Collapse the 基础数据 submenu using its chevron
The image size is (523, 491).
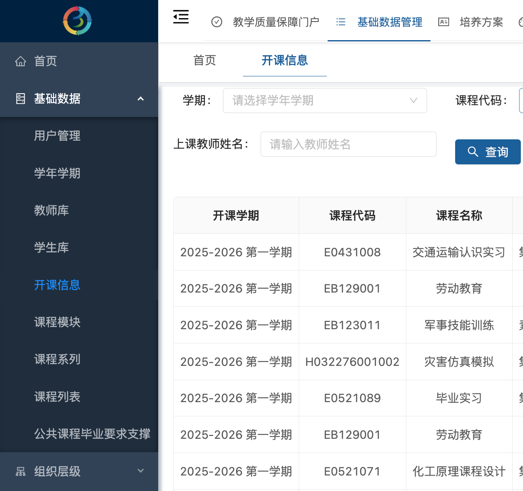(x=140, y=99)
